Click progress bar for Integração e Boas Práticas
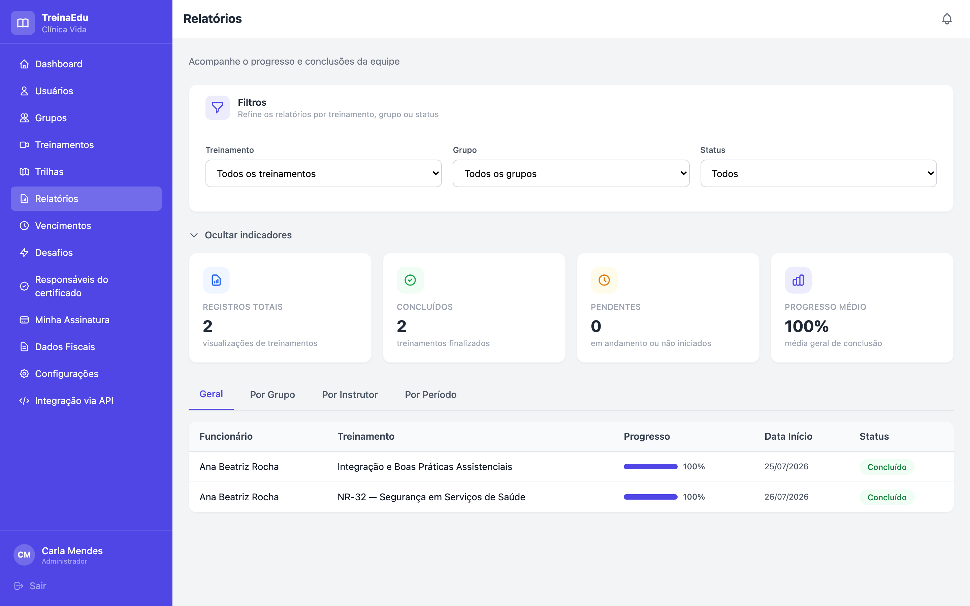Screen dimensions: 970x606 click(650, 467)
